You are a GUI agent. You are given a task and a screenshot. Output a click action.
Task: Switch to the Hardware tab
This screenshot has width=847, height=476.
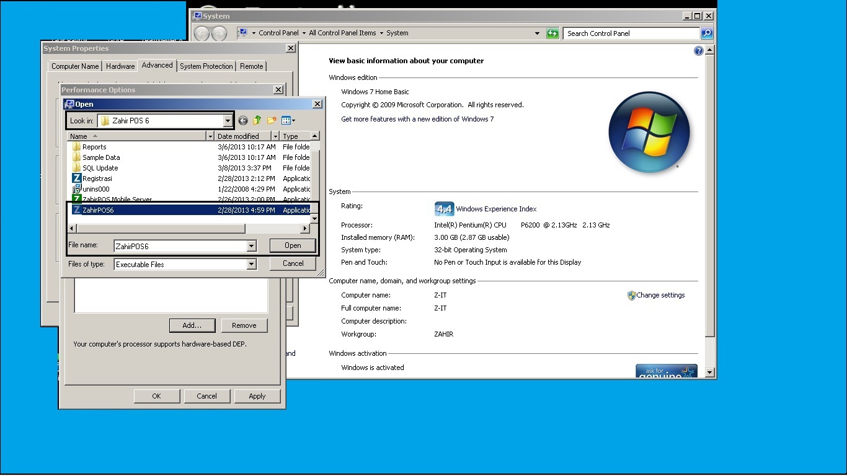pyautogui.click(x=120, y=66)
